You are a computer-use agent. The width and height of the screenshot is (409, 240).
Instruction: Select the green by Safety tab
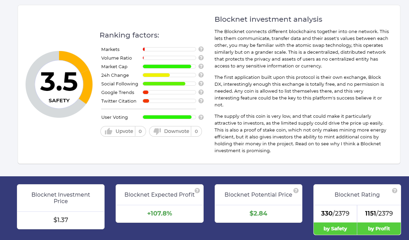pos(335,229)
